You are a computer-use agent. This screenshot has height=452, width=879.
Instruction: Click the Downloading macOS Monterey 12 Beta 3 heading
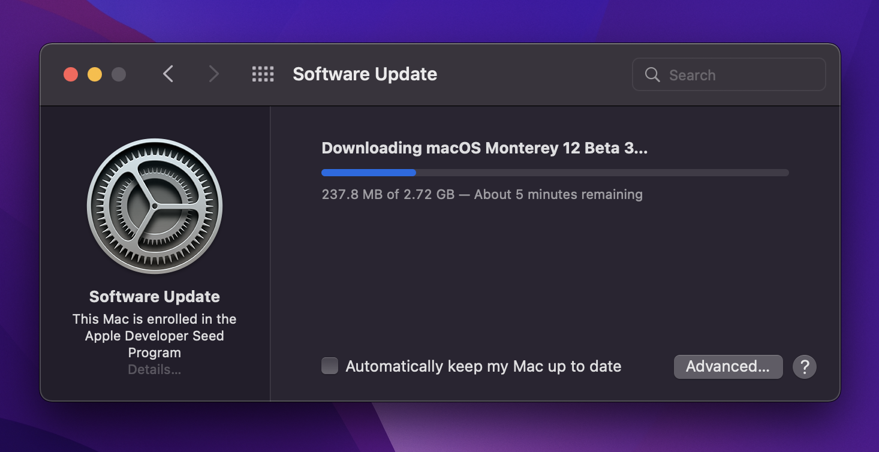[484, 148]
